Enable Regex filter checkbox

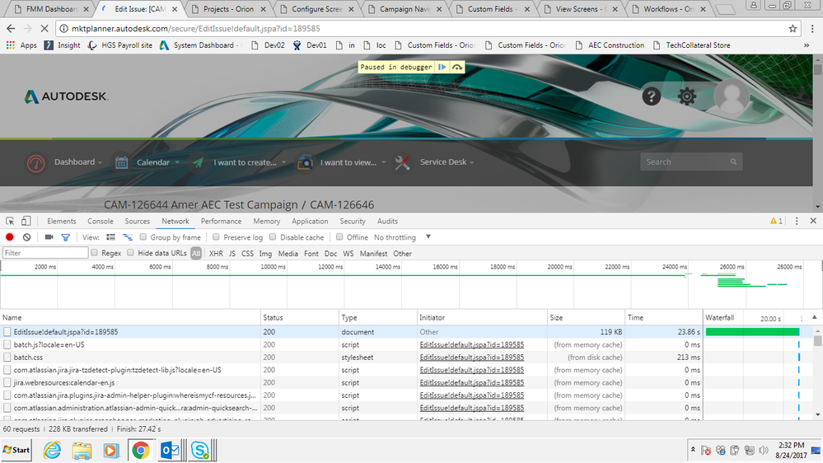coord(94,252)
